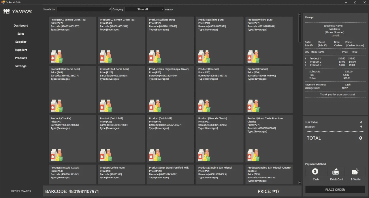Click the TOTAL label in order panel

coord(314,138)
